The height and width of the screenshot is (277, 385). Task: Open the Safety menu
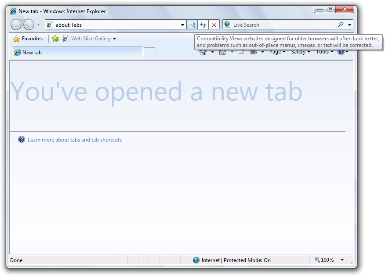click(301, 52)
